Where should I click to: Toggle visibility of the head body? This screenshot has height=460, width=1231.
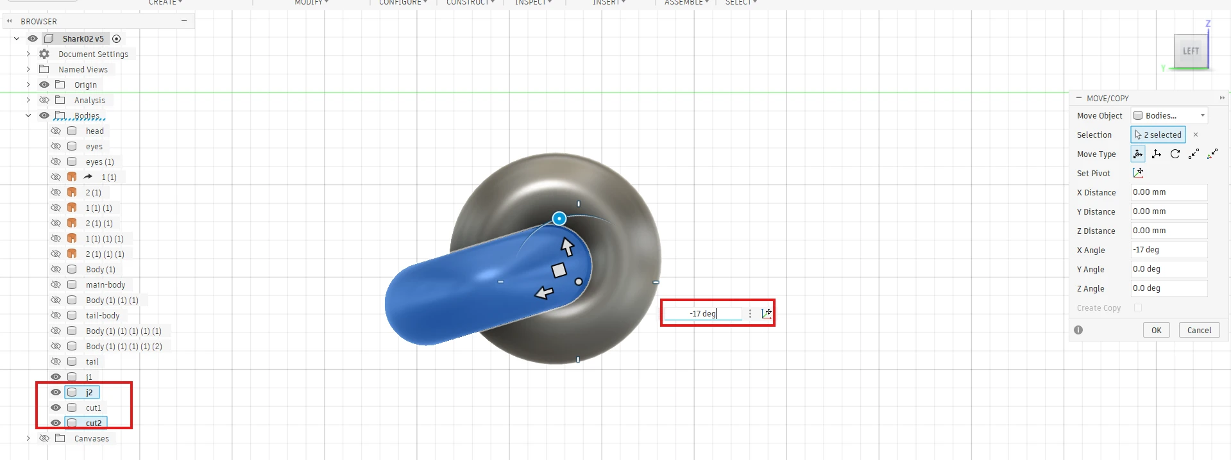(x=56, y=131)
